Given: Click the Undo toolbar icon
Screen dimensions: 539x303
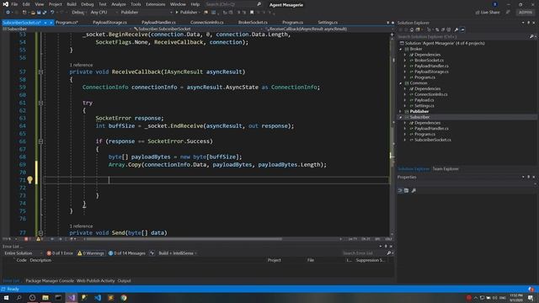Looking at the screenshot, I should [52, 13].
